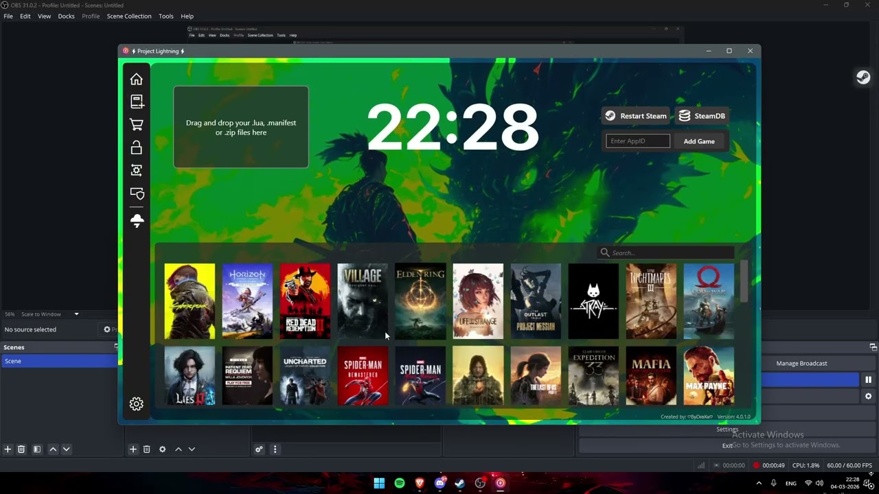Viewport: 879px width, 494px height.
Task: Select the Scene item in Scenes list
Action: (x=60, y=361)
